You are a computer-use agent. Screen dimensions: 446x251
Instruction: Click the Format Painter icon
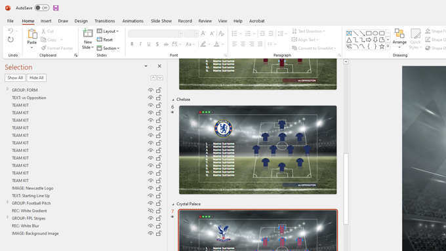[x=43, y=48]
